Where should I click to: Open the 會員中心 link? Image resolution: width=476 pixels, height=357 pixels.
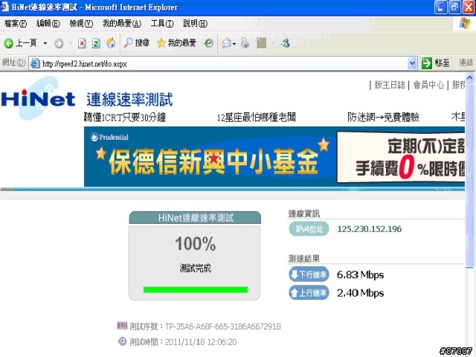[x=428, y=85]
